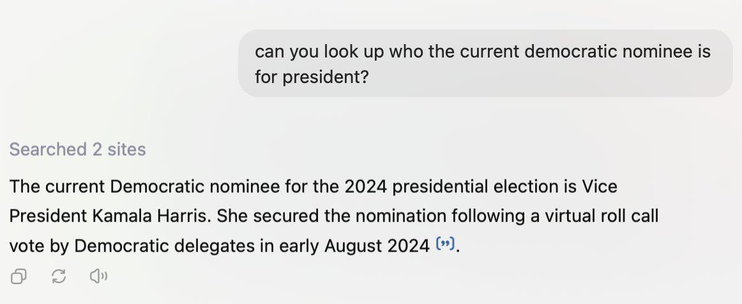
Task: Copy the response about Kamala Harris
Action: (x=19, y=277)
